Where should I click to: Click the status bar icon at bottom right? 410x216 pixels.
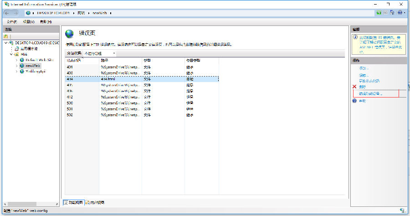click(402, 210)
